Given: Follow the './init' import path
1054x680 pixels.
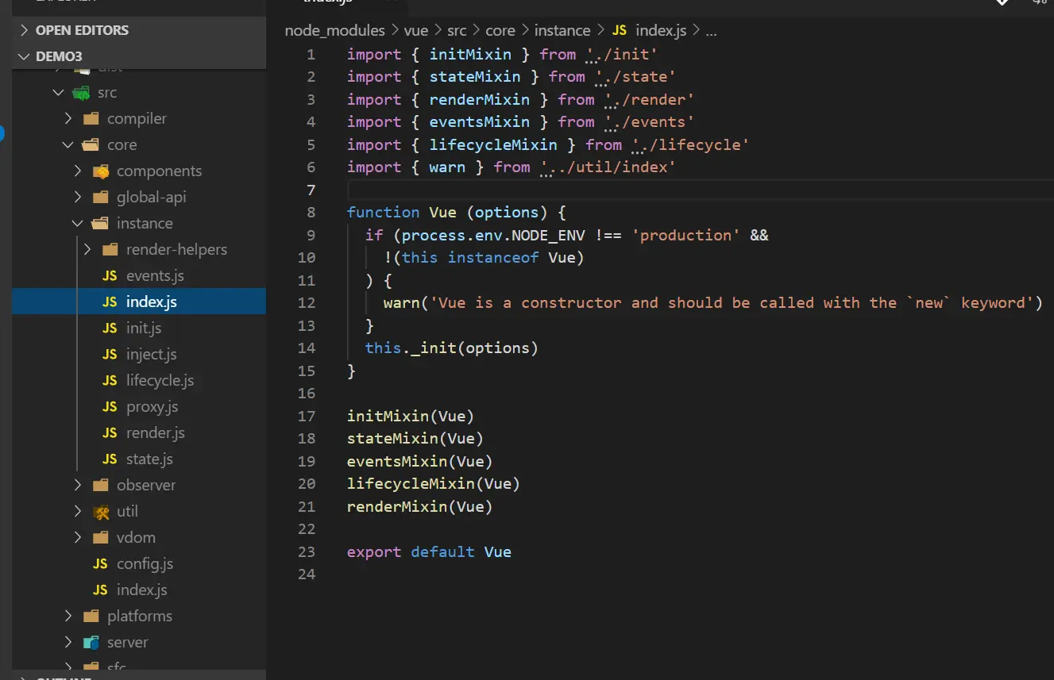Looking at the screenshot, I should pyautogui.click(x=621, y=55).
